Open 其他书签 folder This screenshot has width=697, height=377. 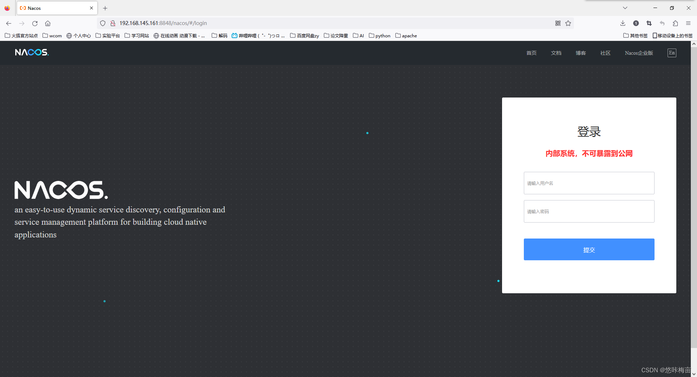pyautogui.click(x=635, y=36)
